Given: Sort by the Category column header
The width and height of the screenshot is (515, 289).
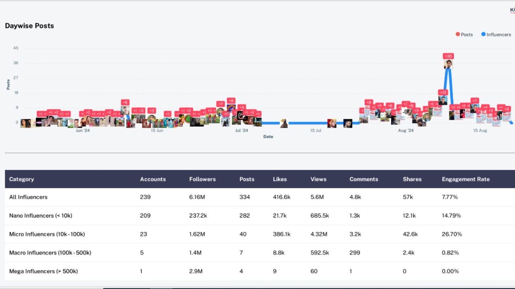Looking at the screenshot, I should tap(22, 179).
